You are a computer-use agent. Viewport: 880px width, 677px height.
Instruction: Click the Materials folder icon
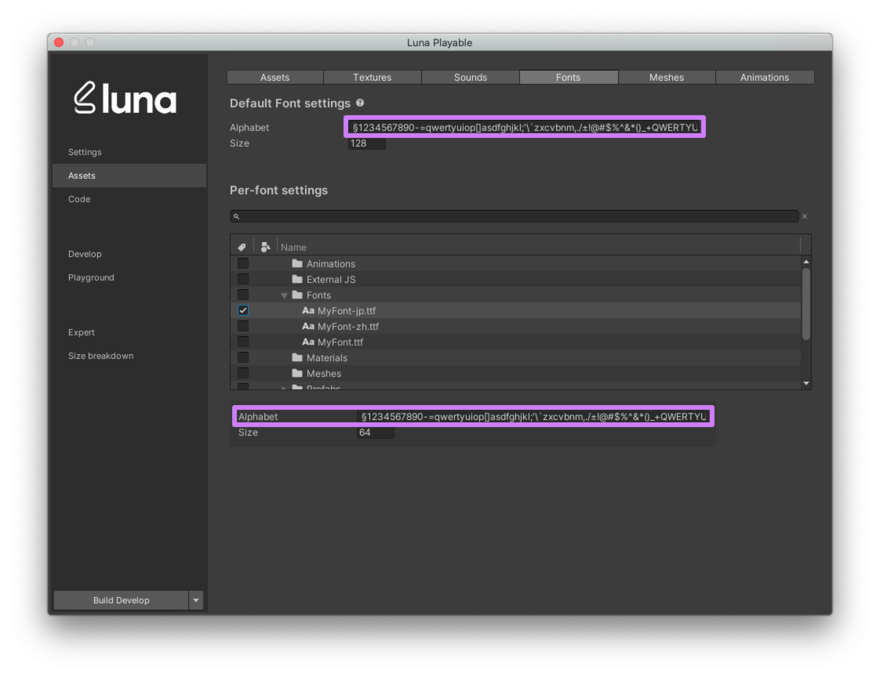point(297,357)
